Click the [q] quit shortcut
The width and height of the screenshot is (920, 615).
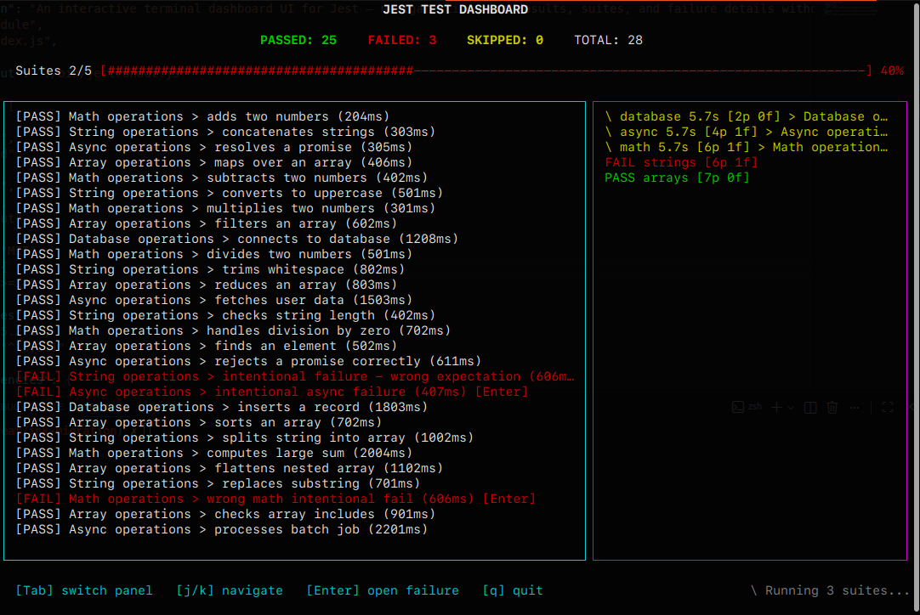513,590
